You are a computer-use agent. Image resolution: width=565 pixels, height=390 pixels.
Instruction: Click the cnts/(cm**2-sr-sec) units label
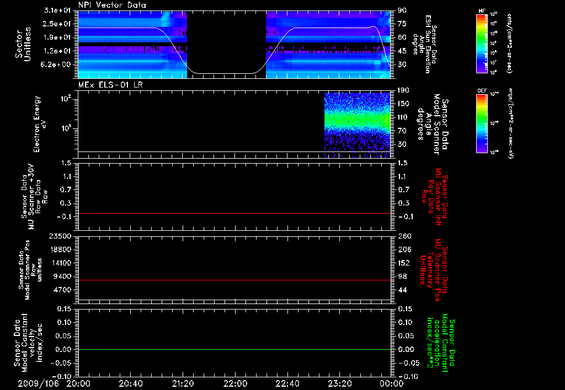509,43
